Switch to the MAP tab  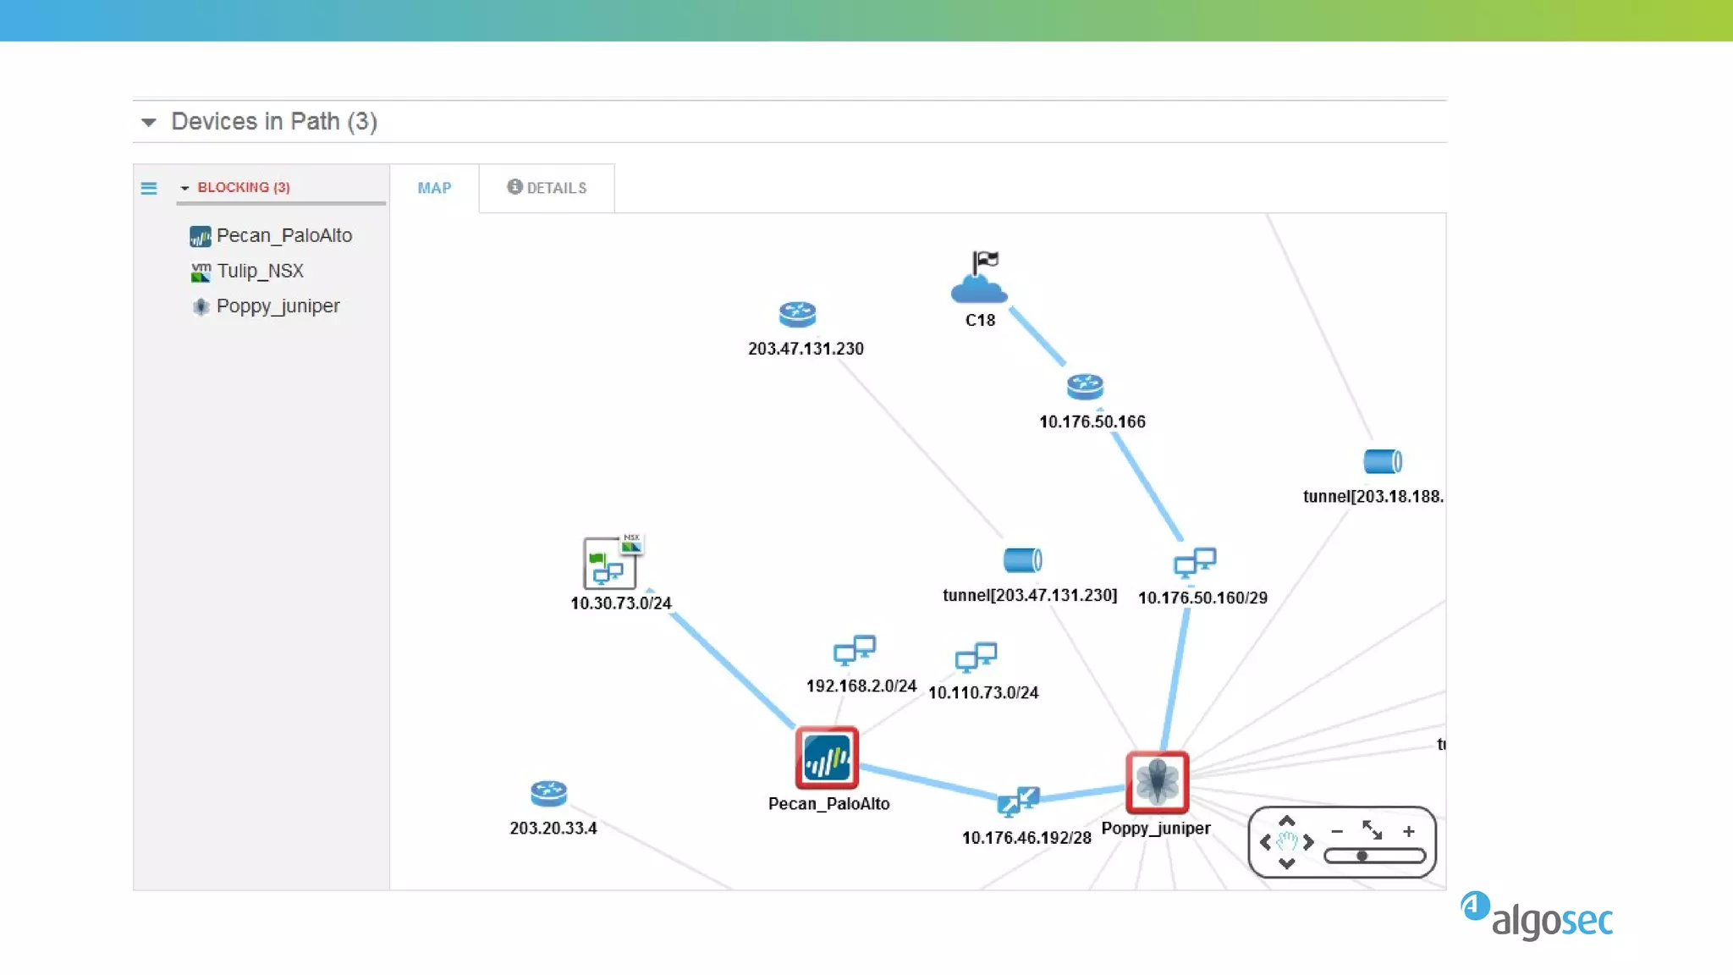pyautogui.click(x=434, y=188)
